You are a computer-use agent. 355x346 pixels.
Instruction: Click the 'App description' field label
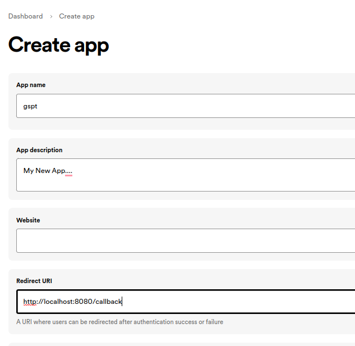pos(39,150)
